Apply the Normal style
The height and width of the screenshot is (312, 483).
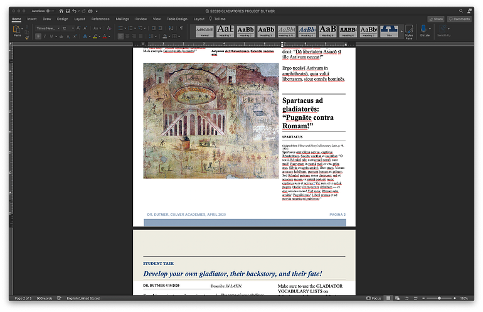(204, 31)
